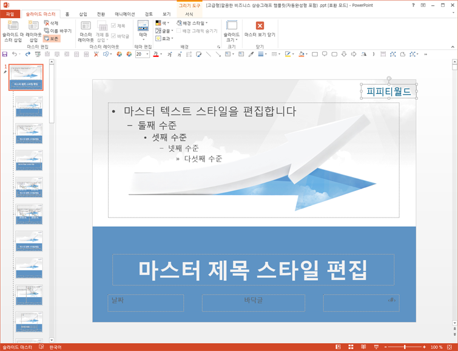Switch to the Animations (애니메이션) tab
458x351 pixels.
(125, 14)
